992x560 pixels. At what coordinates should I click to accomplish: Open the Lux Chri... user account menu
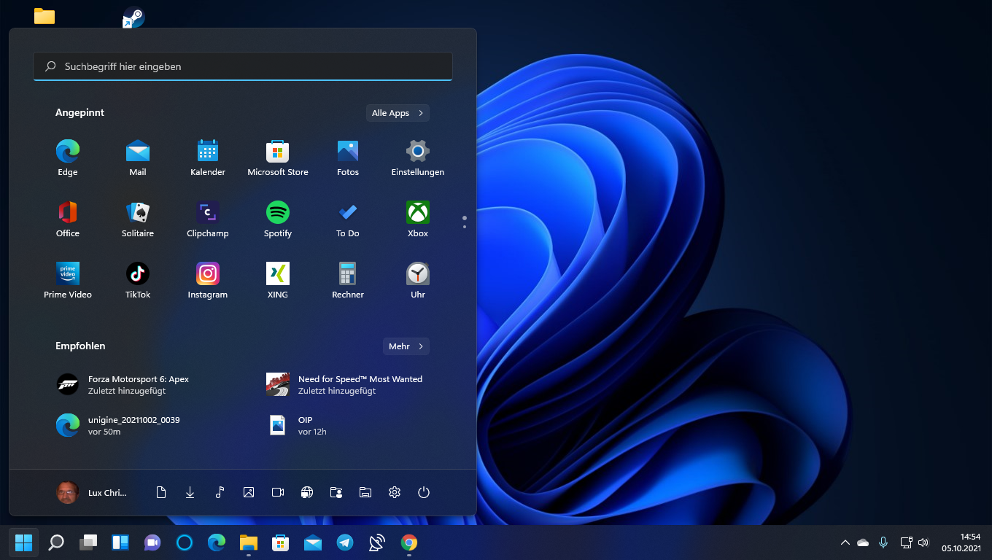[92, 492]
